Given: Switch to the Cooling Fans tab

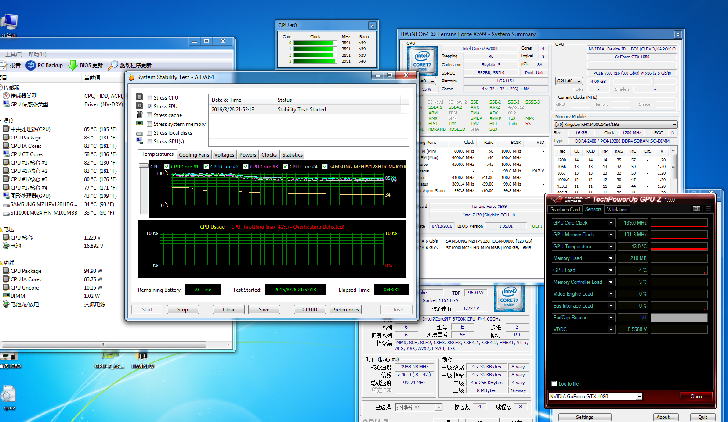Looking at the screenshot, I should (194, 155).
